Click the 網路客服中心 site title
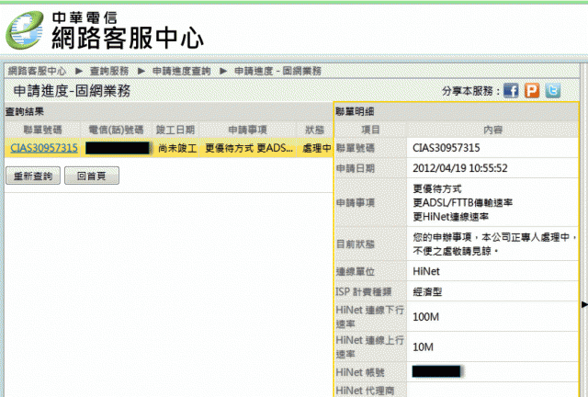 [128, 39]
